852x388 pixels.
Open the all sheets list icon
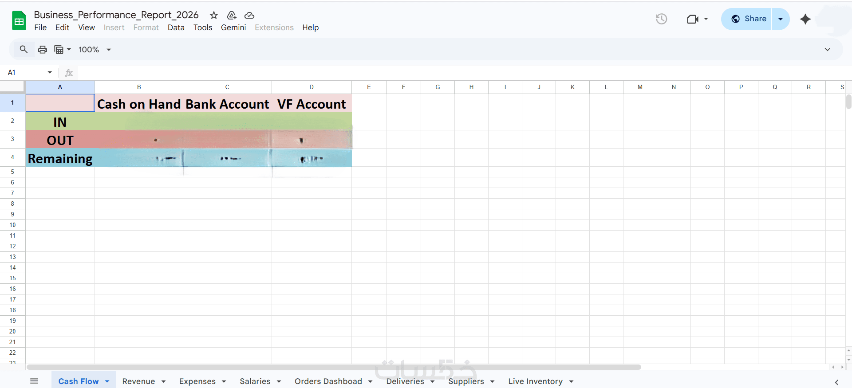(34, 381)
